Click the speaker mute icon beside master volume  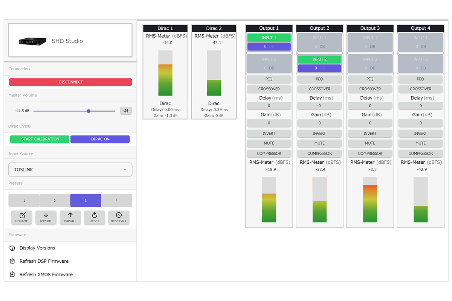(126, 111)
